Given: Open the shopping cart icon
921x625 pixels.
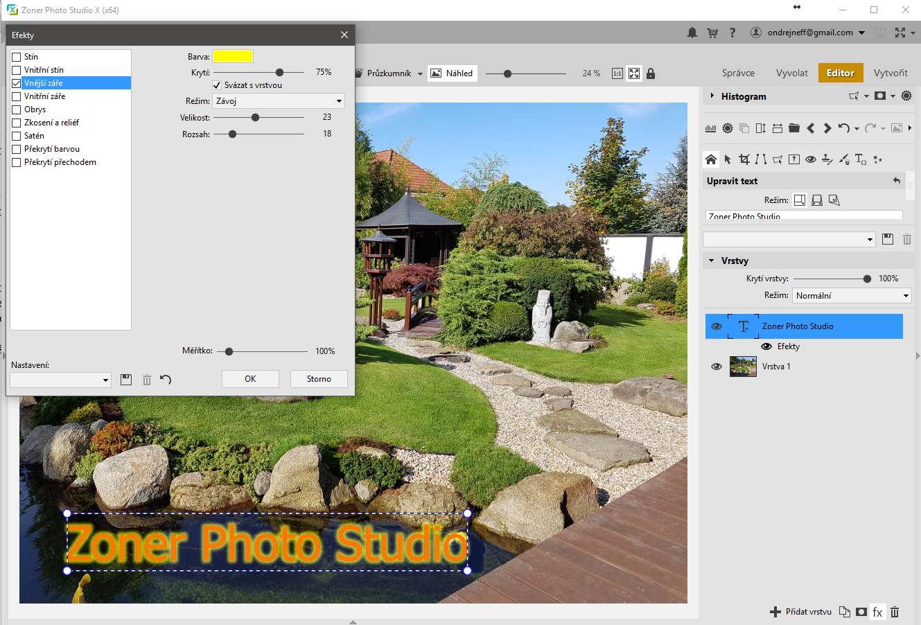Looking at the screenshot, I should [712, 33].
